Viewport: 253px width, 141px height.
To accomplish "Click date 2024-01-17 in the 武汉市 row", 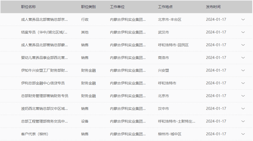I will click(216, 32).
